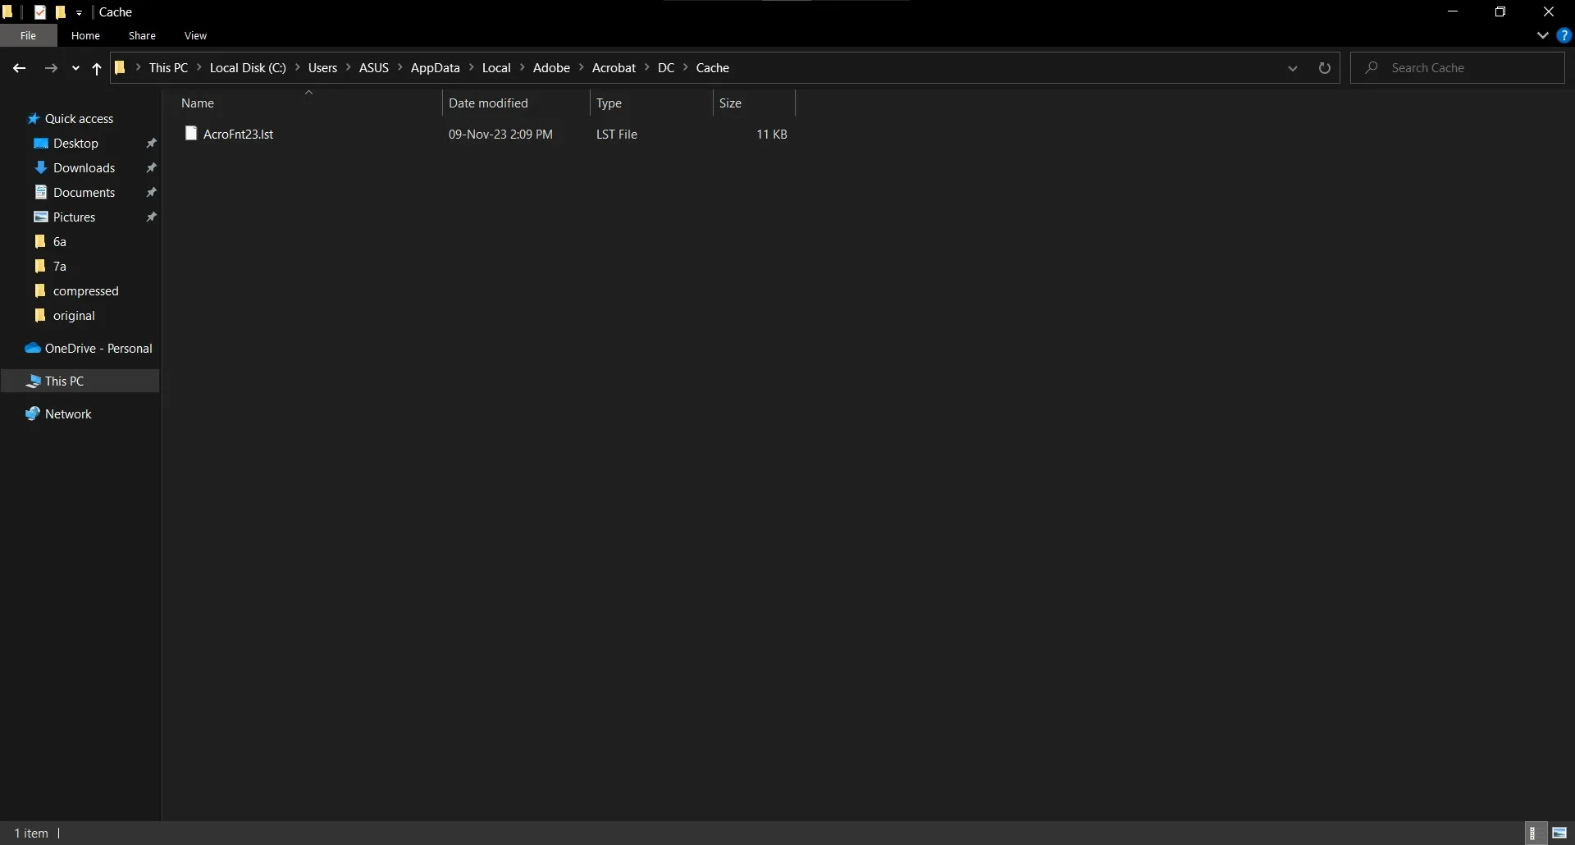Open the Desktop folder in sidebar
This screenshot has width=1575, height=845.
[x=75, y=143]
